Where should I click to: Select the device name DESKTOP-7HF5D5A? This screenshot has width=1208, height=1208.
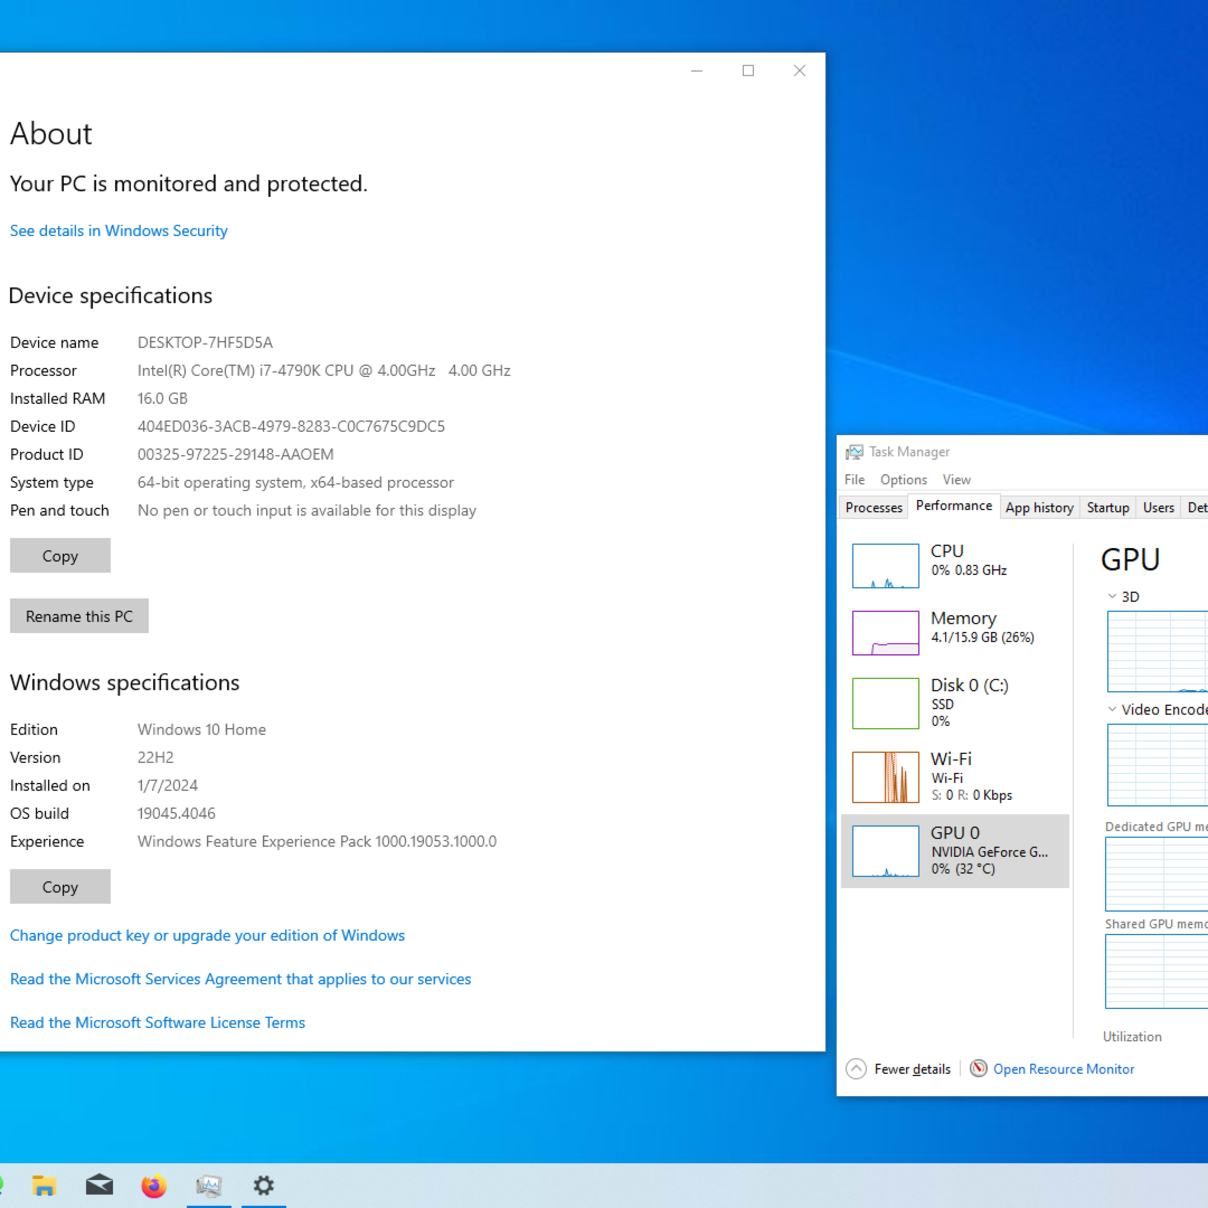205,343
